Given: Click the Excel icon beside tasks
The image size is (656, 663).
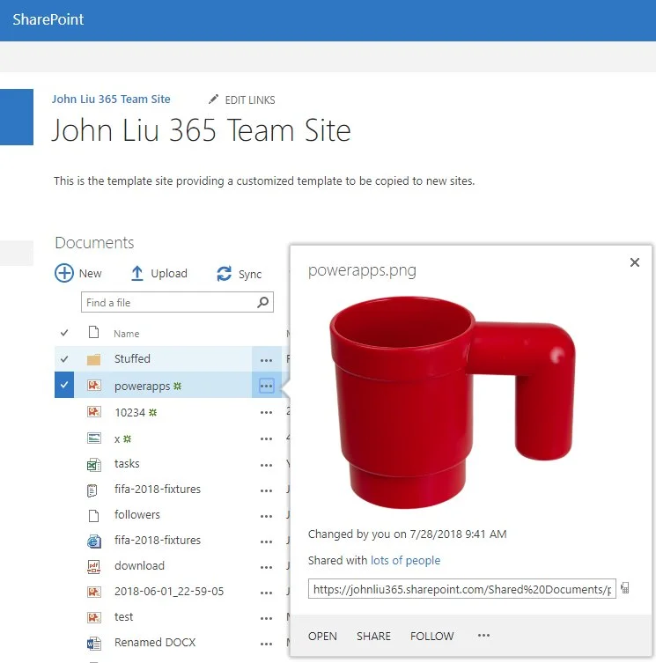Looking at the screenshot, I should tap(93, 464).
